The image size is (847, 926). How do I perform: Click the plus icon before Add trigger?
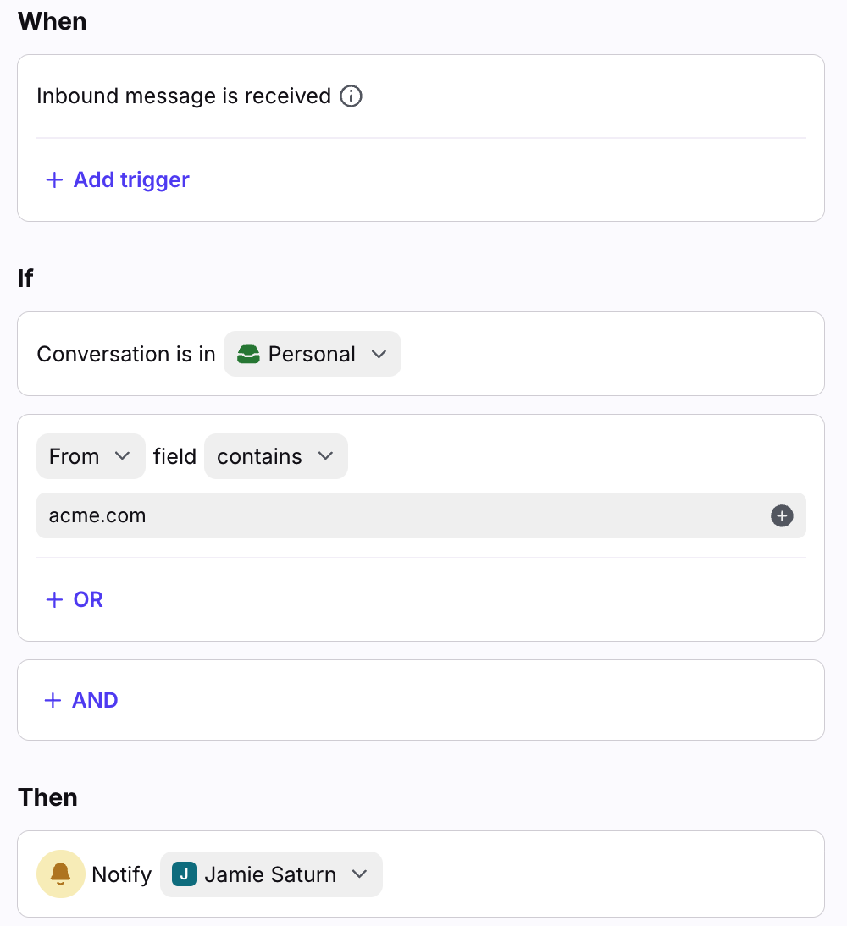54,179
